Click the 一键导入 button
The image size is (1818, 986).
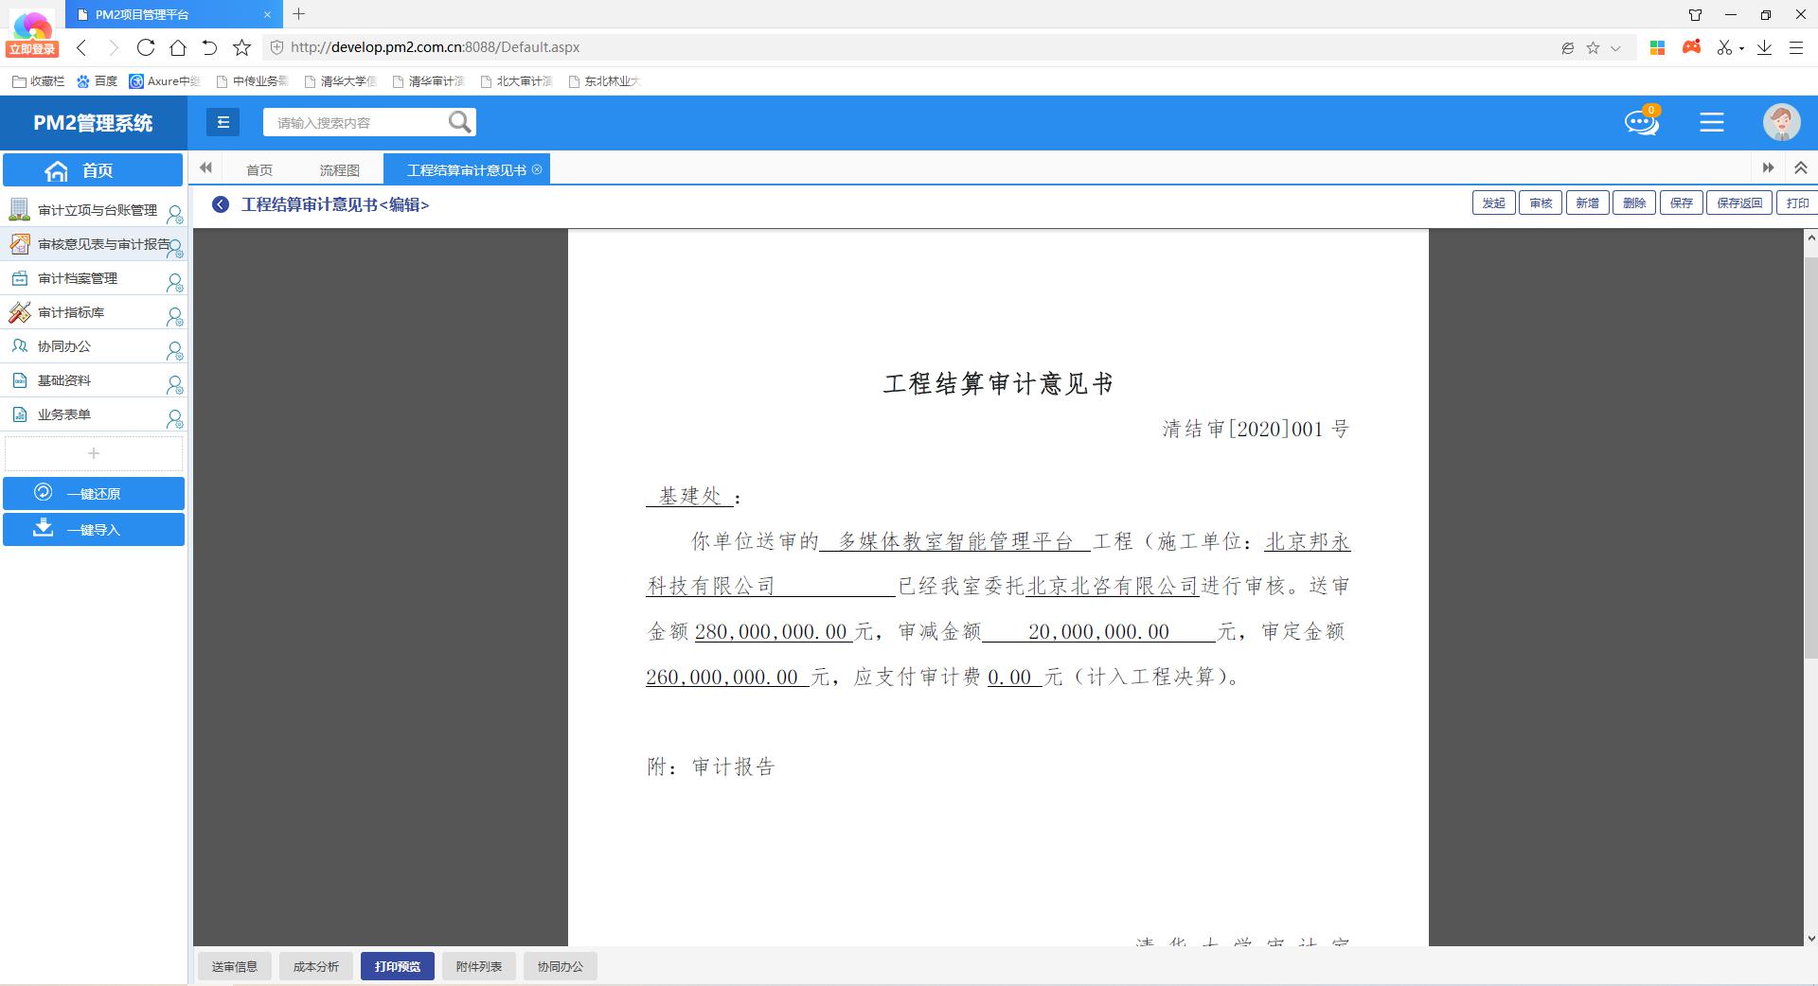[93, 530]
